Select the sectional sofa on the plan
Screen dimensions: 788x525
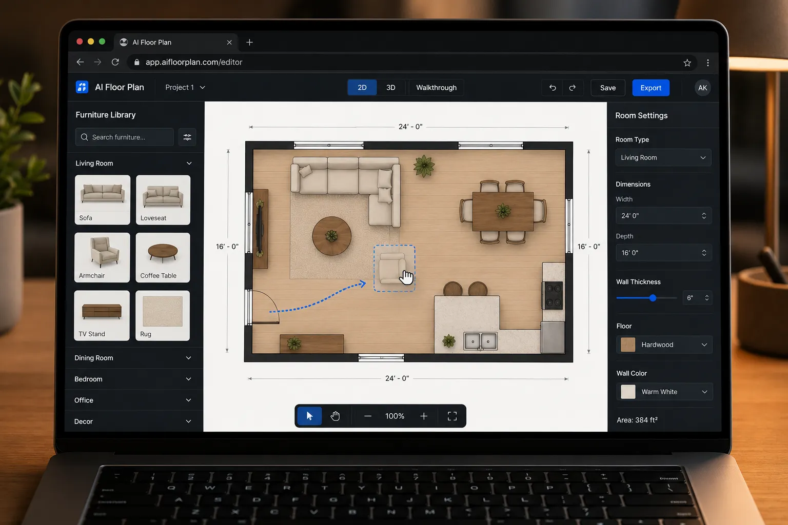pos(346,191)
